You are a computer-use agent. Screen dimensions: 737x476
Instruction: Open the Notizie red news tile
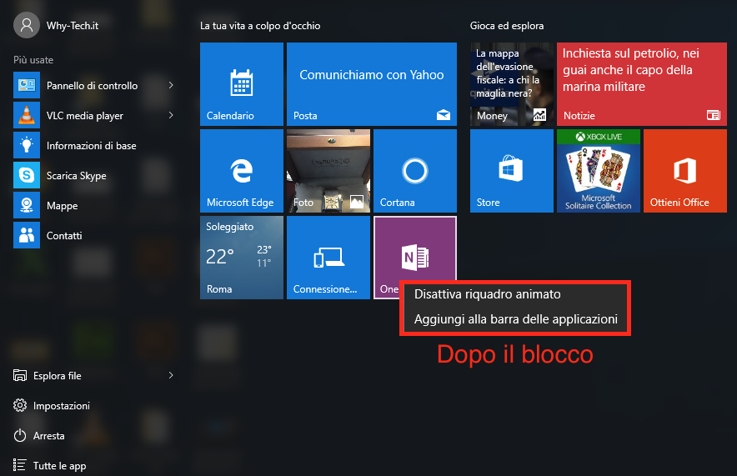pos(642,84)
